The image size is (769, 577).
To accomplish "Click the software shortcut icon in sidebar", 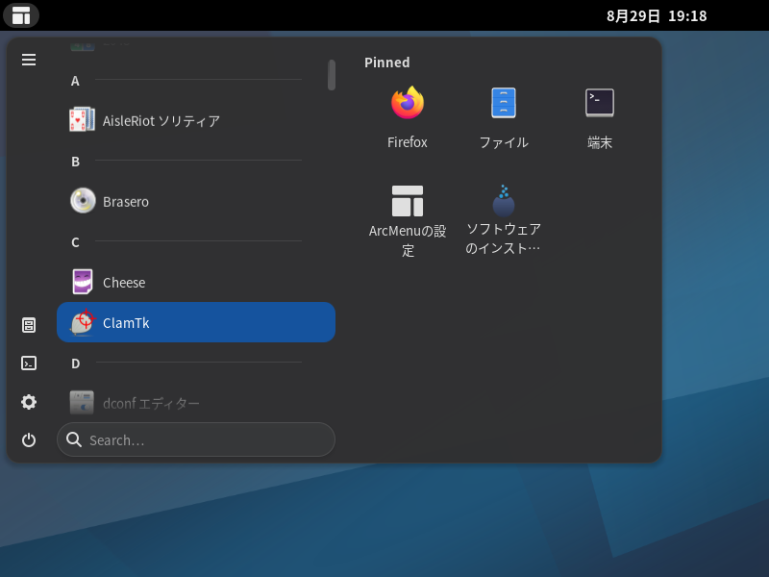I will click(29, 325).
